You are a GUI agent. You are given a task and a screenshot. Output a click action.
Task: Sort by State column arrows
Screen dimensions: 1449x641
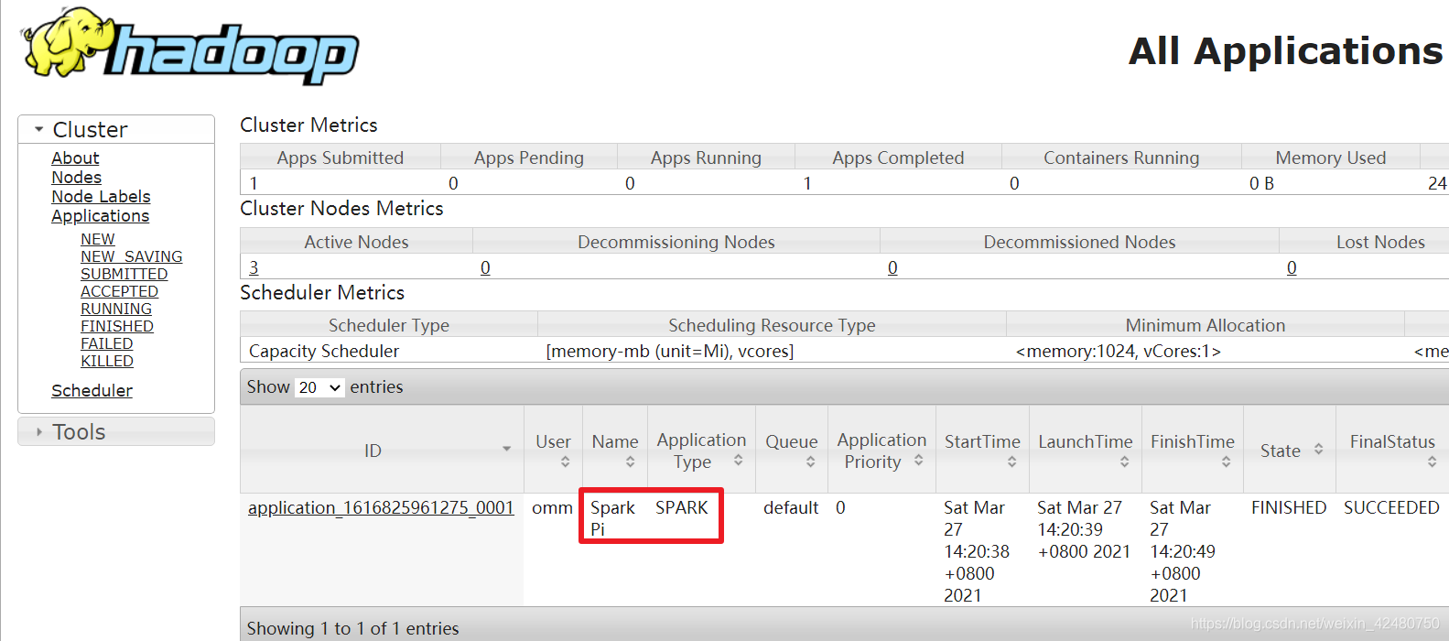(1318, 449)
